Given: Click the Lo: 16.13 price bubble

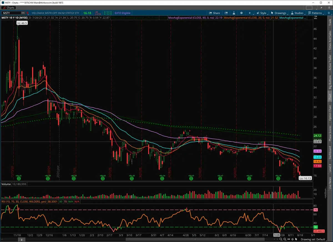Looking at the screenshot, I should tap(305, 179).
